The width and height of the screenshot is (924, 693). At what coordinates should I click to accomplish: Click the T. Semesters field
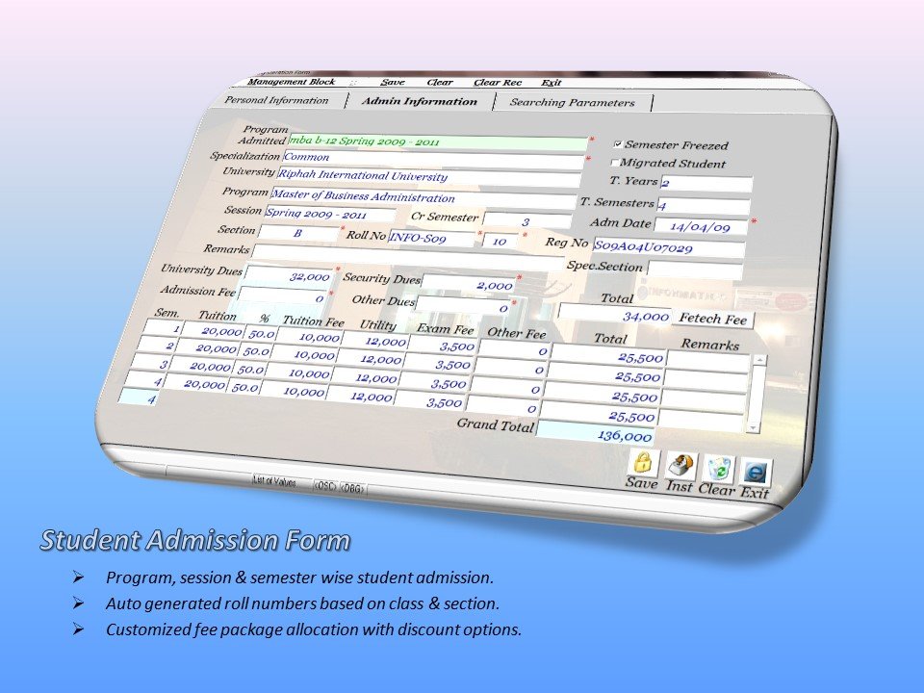(x=703, y=206)
